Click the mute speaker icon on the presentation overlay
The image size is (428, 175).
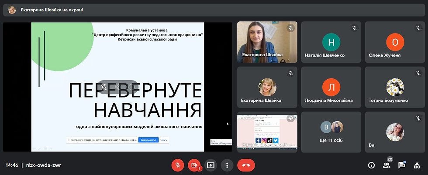pyautogui.click(x=117, y=87)
